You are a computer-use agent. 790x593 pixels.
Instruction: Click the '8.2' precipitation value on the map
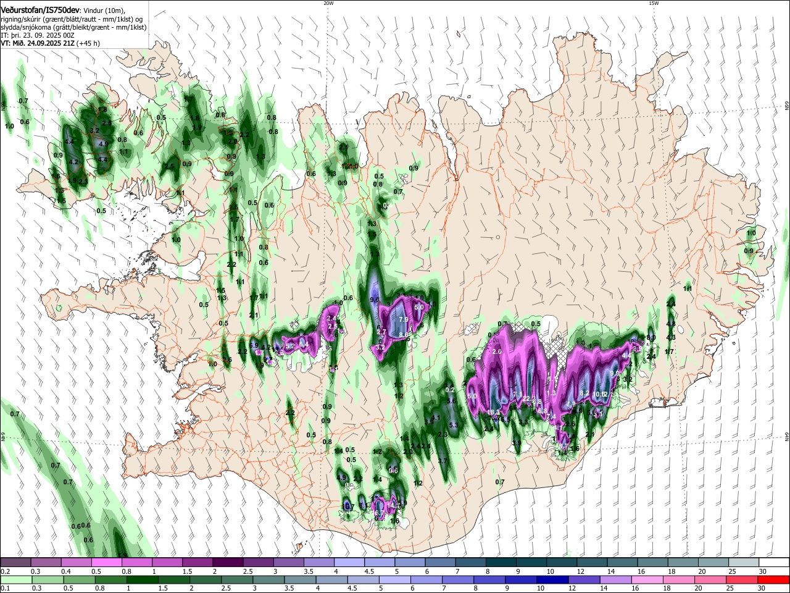(x=585, y=393)
